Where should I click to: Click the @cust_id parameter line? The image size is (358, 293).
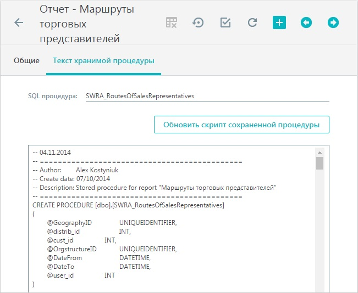tap(82, 240)
